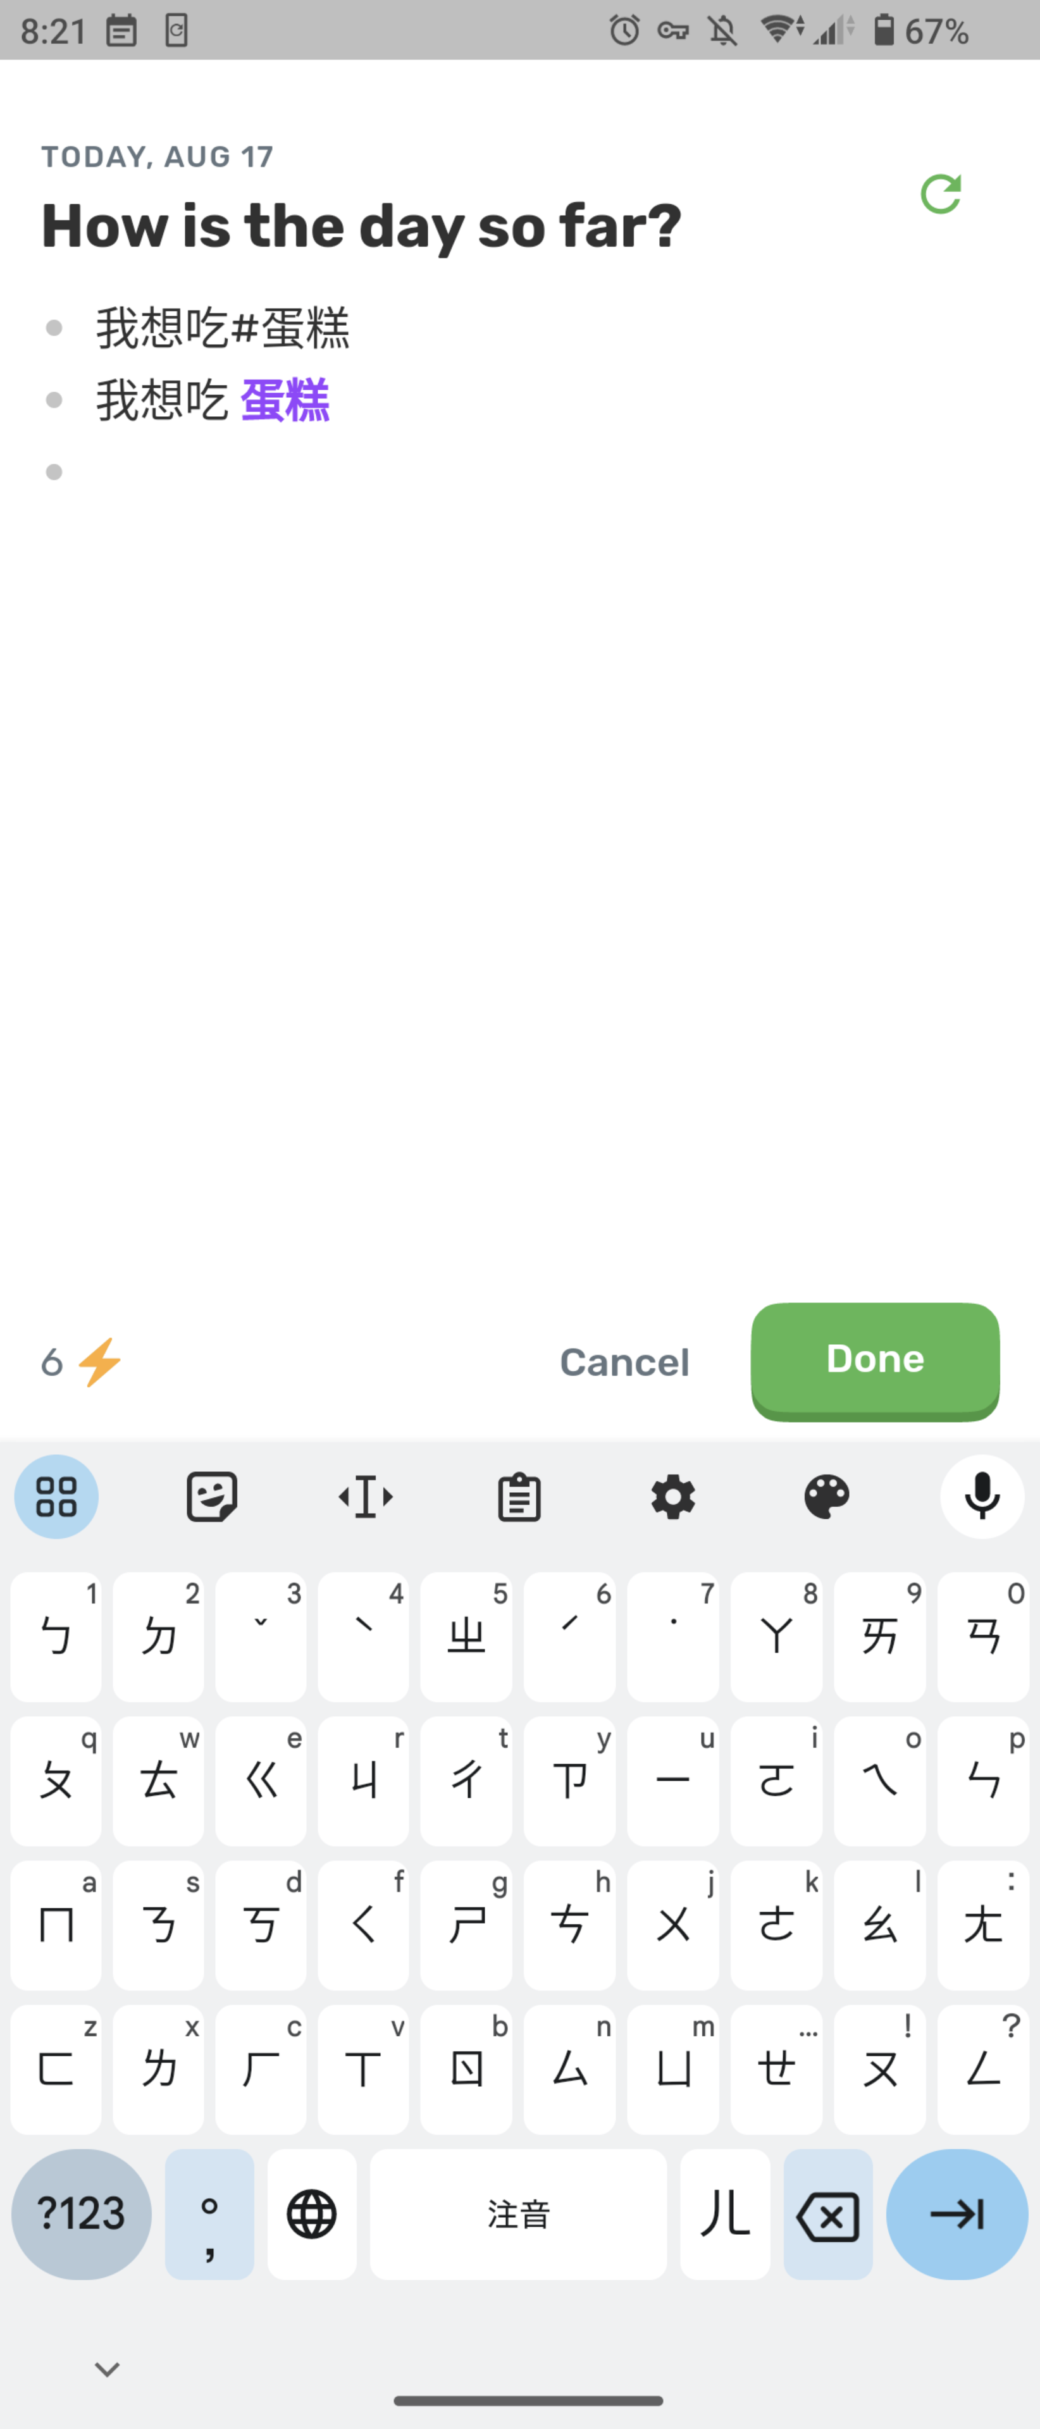Tap the purple 蛋糕 tag

285,400
